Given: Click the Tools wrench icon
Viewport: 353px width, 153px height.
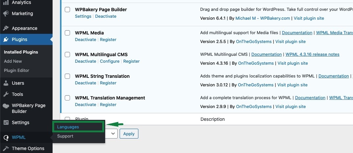Looking at the screenshot, I should [x=6, y=94].
